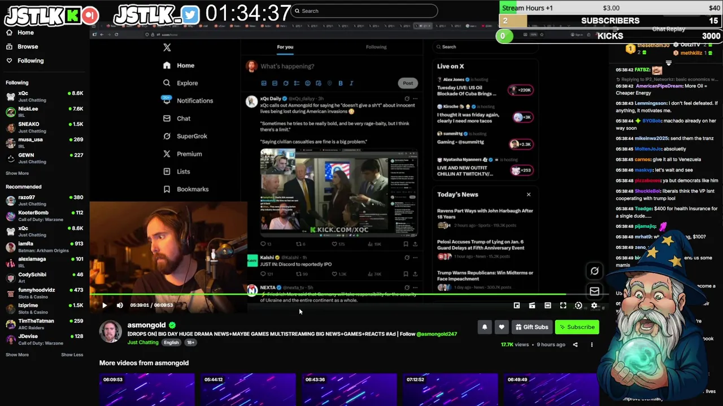
Task: Open the asmongold channel name
Action: pos(146,325)
